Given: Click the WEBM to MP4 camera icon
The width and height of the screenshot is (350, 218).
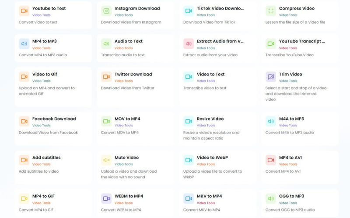Looking at the screenshot, I should 106,199.
